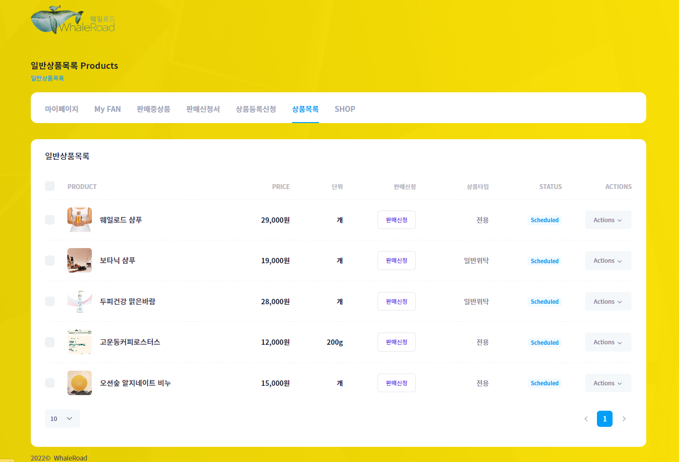Open the 판매중상품 tab
This screenshot has height=462, width=679.
(153, 109)
